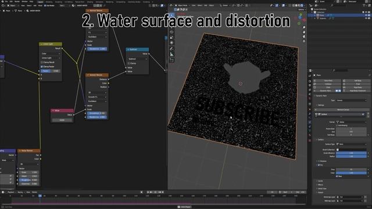Click the Soft Body physics button
Viewport: 372px width, 209px height.
(x=357, y=81)
